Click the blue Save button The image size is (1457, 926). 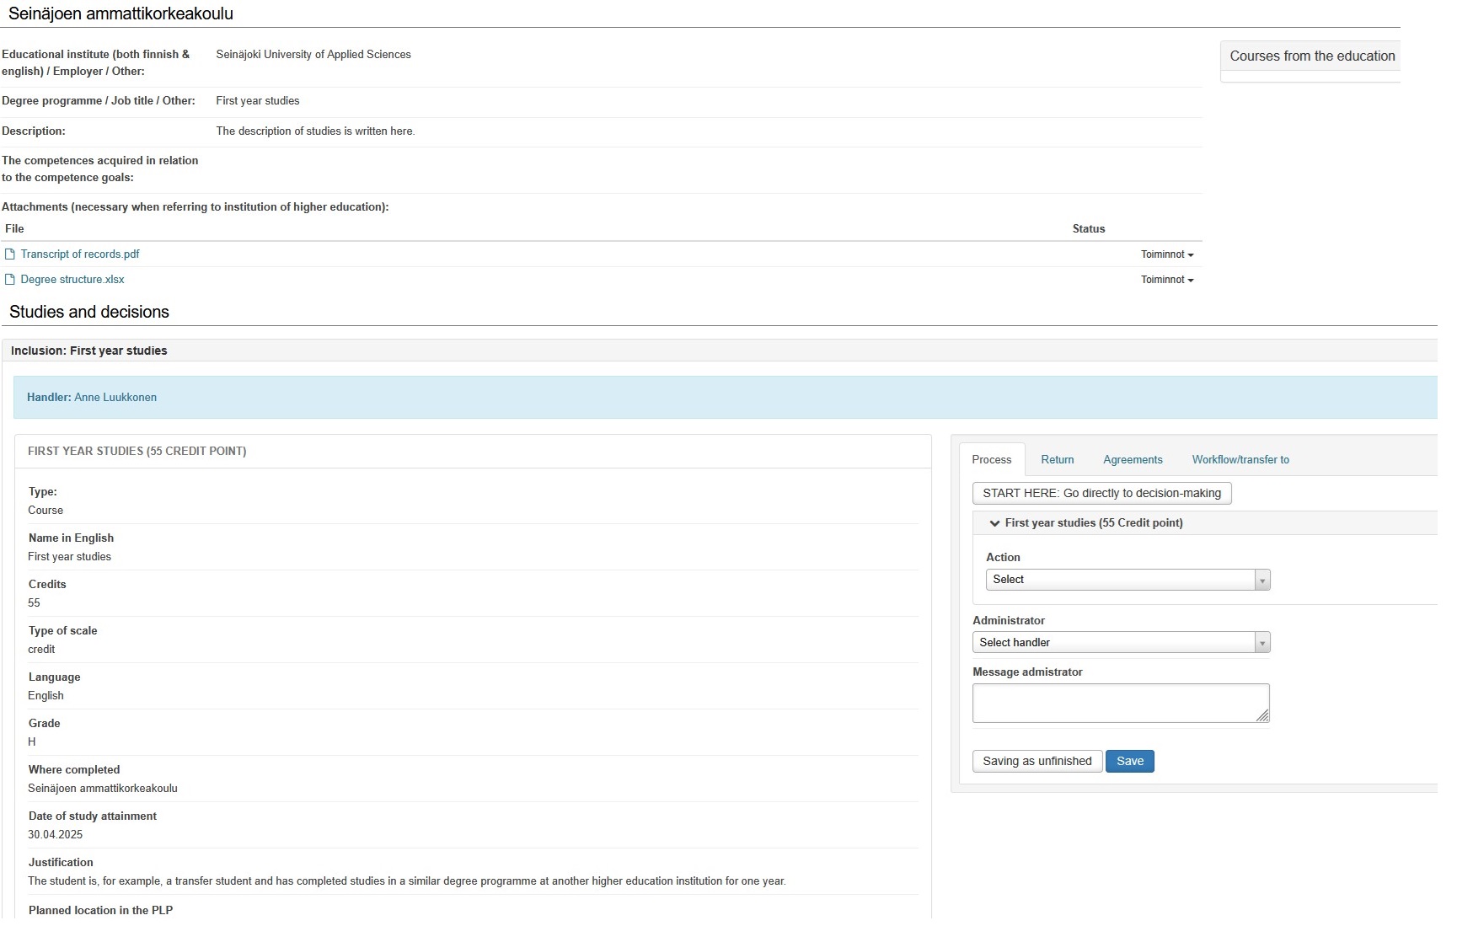1129,762
